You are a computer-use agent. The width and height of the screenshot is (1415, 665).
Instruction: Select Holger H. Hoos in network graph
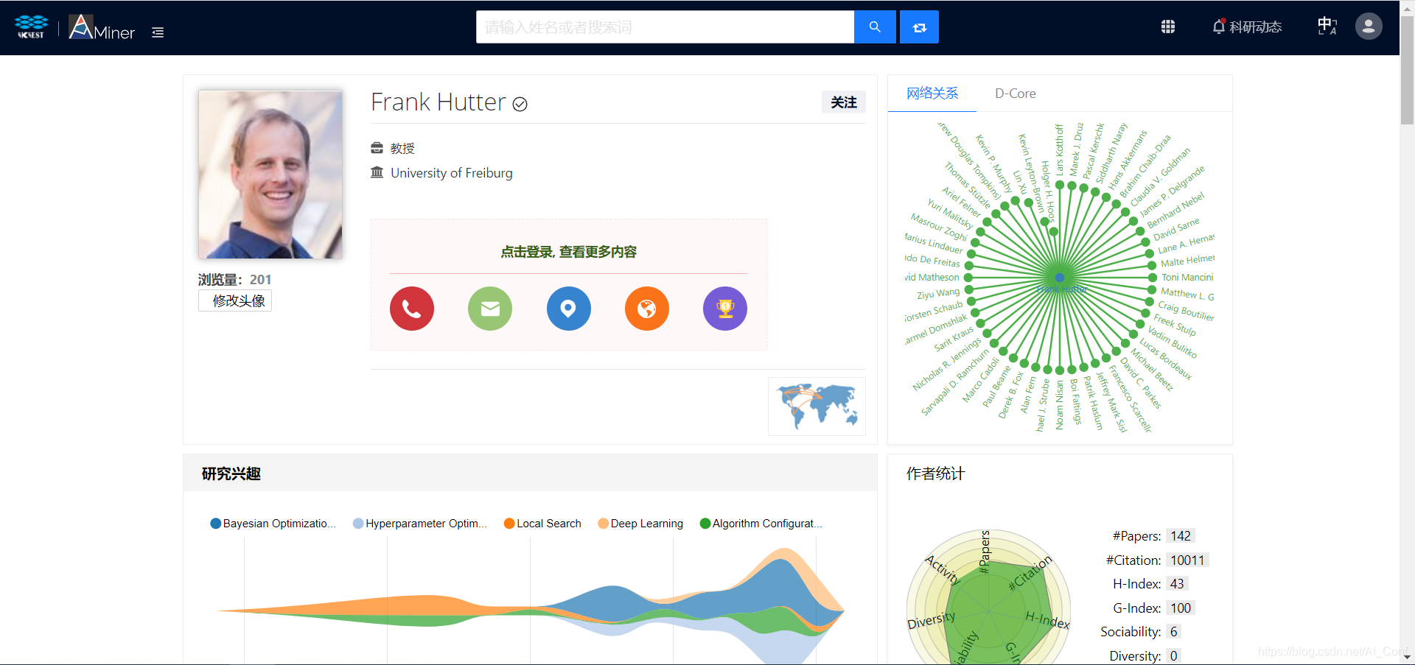[1048, 191]
